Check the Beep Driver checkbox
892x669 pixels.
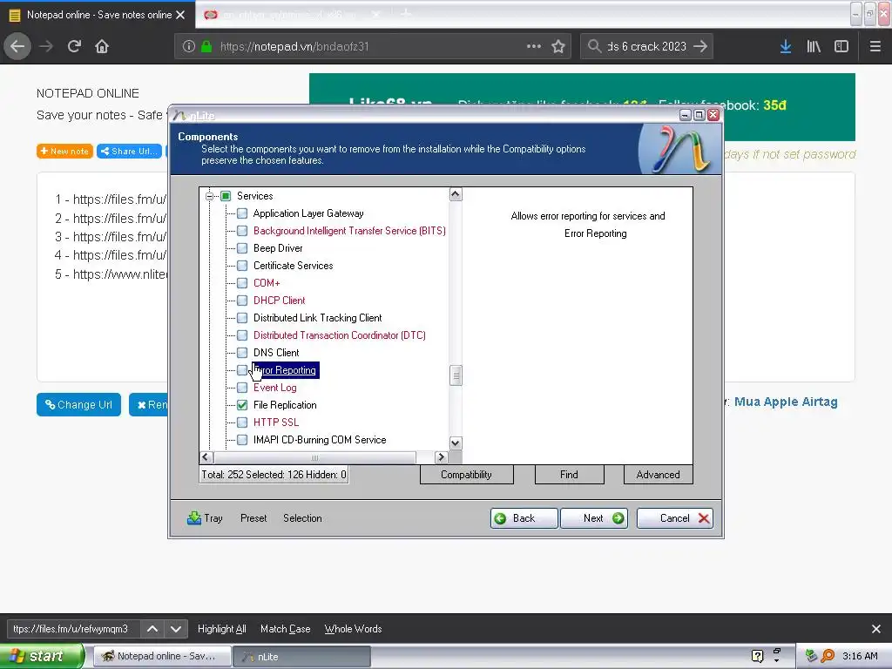click(x=242, y=248)
